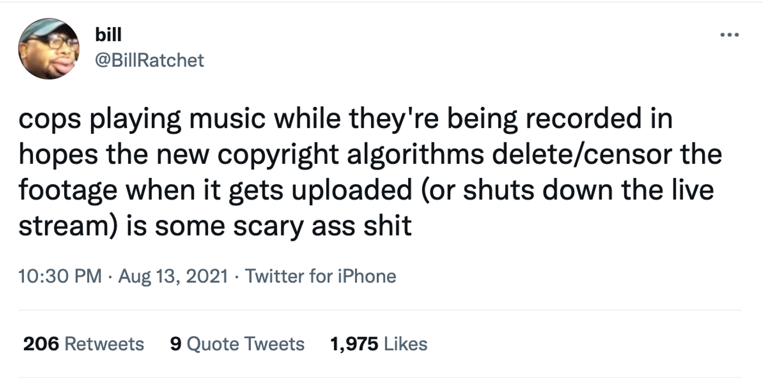The height and width of the screenshot is (378, 762).
Task: Open the 10:30 PM timestamp link
Action: pyautogui.click(x=60, y=276)
